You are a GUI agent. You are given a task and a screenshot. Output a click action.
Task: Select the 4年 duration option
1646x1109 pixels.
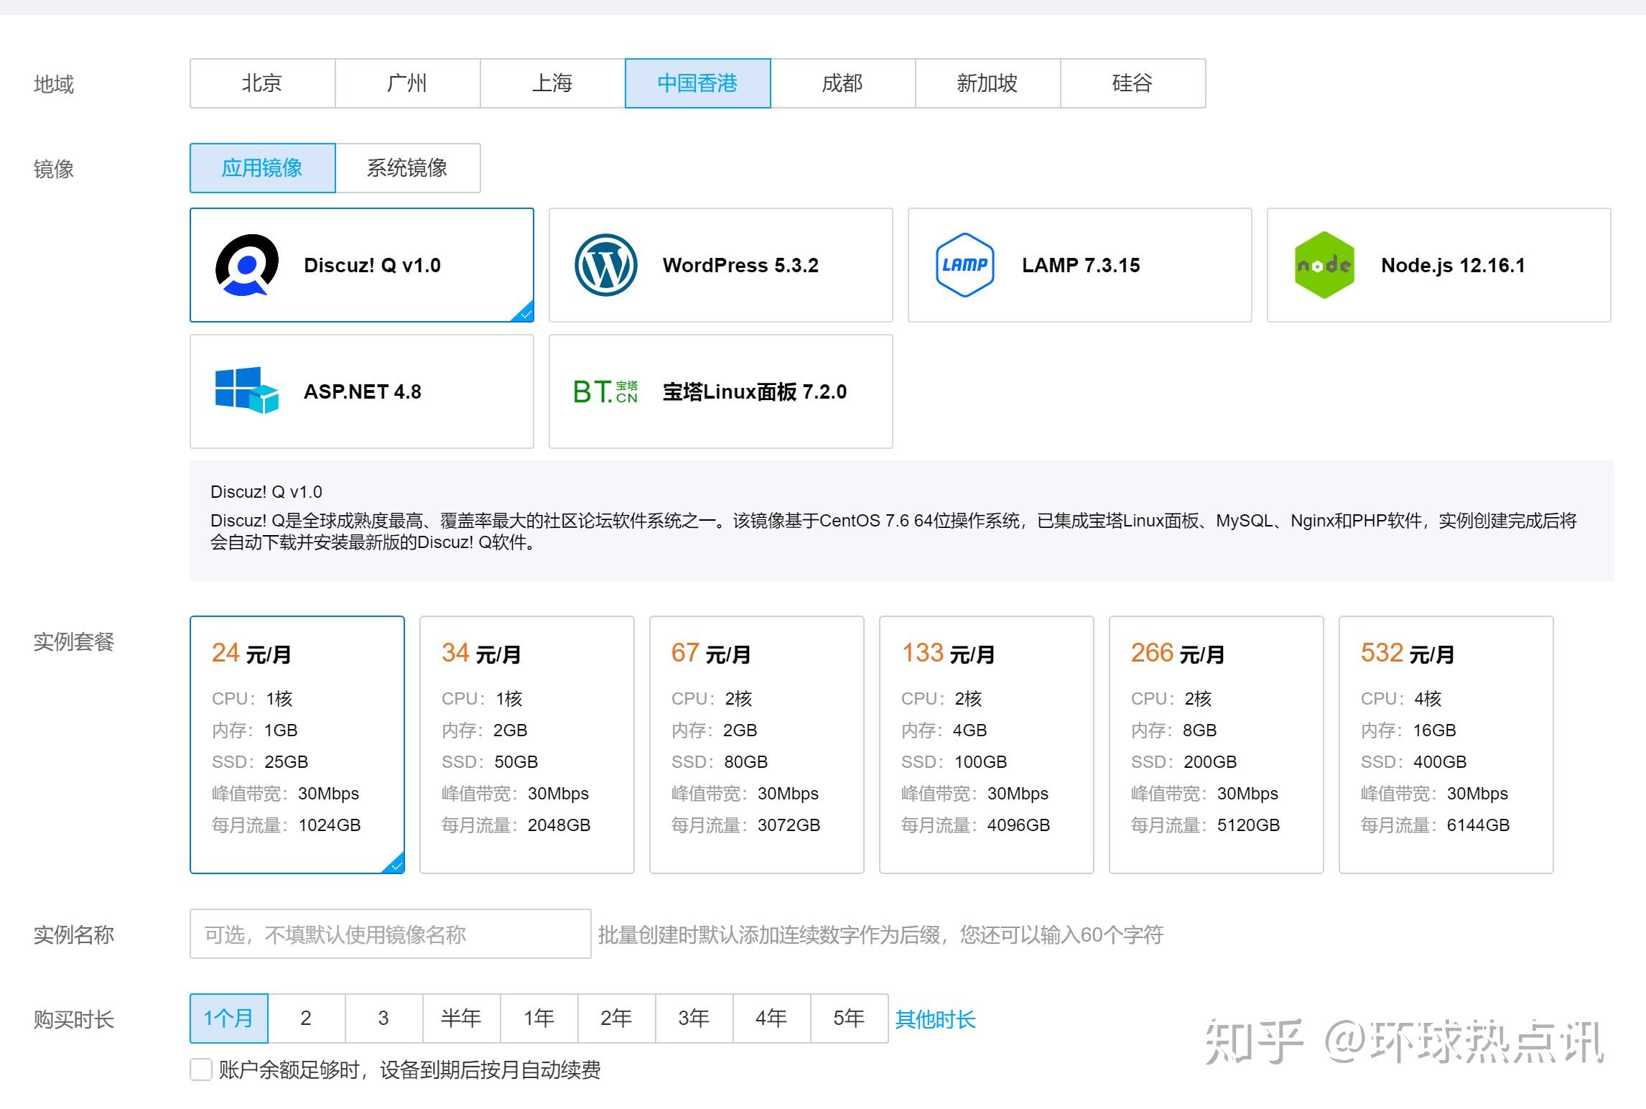772,1018
